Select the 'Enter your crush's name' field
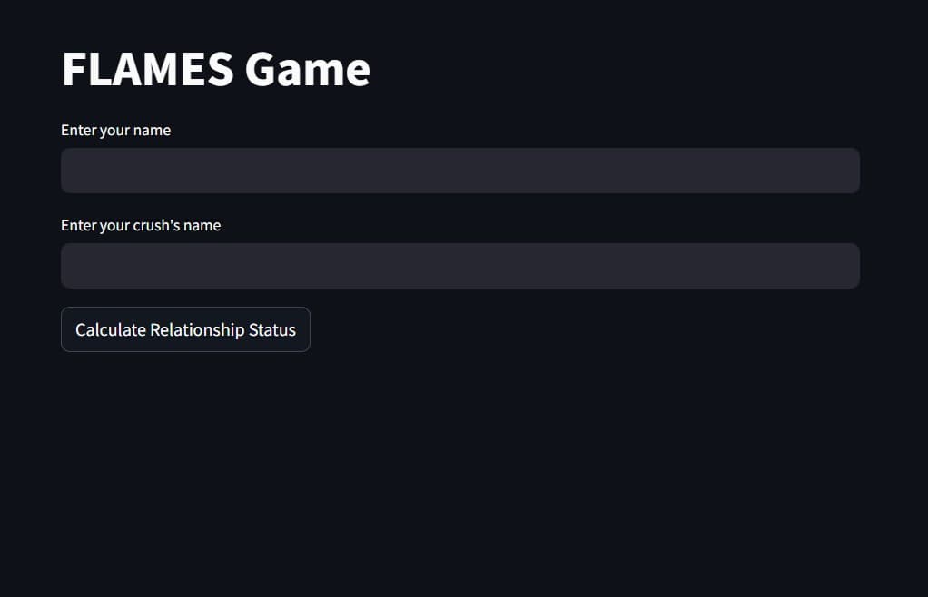 (460, 265)
